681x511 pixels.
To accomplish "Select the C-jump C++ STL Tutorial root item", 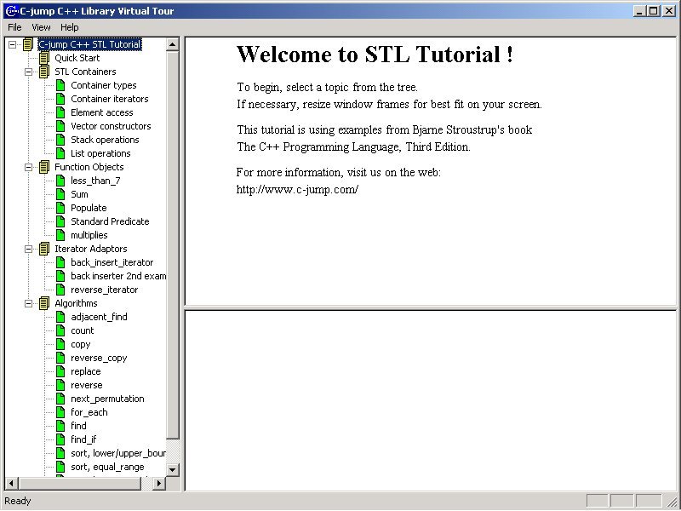I will (89, 44).
